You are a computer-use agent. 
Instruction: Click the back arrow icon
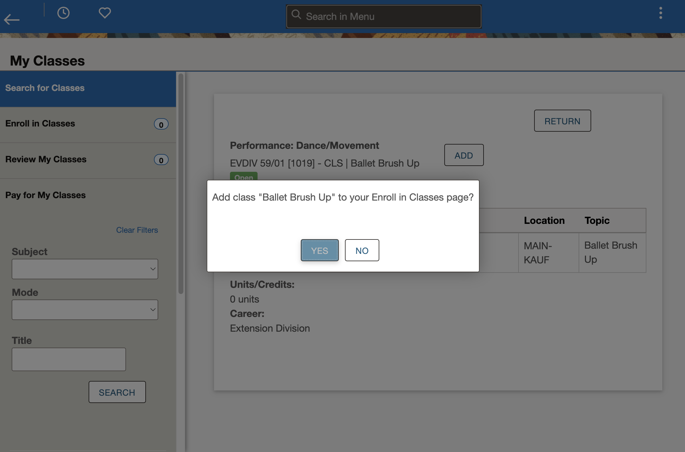point(12,20)
